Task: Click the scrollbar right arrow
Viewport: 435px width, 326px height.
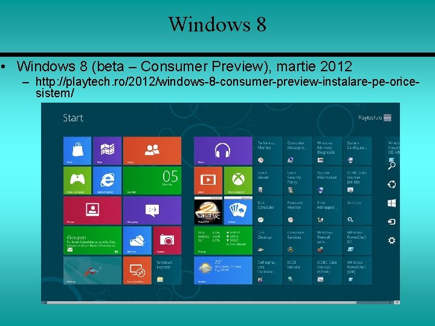Action: coord(390,302)
